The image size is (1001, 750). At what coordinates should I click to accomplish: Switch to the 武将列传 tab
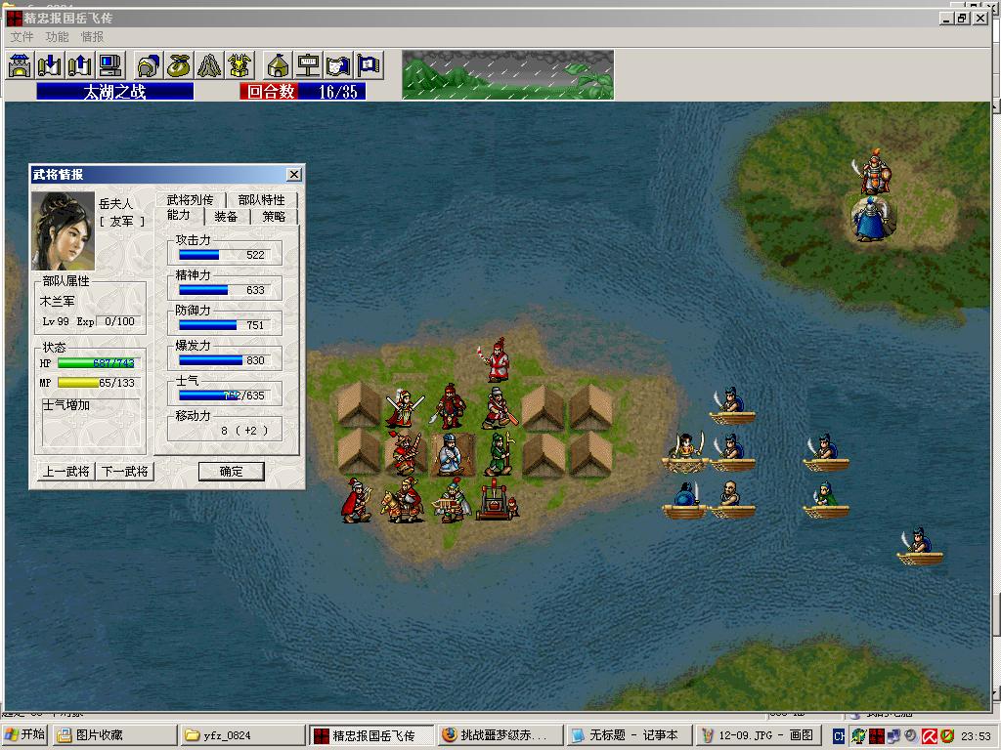click(191, 199)
